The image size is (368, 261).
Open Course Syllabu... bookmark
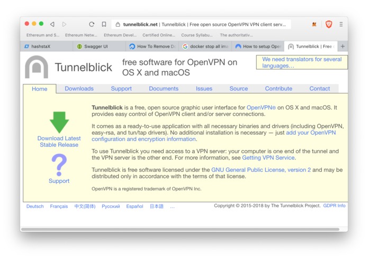click(x=197, y=35)
